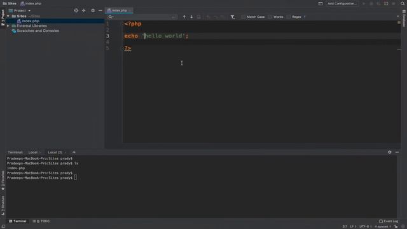Close the index.php editor tab
Viewport: 407px width, 229px height.
pos(130,11)
